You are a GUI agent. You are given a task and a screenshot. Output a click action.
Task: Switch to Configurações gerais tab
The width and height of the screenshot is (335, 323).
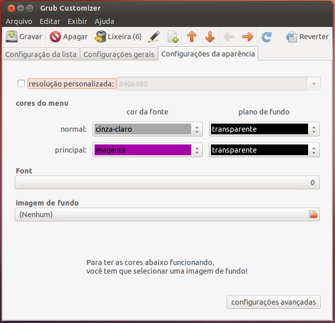[x=119, y=54]
